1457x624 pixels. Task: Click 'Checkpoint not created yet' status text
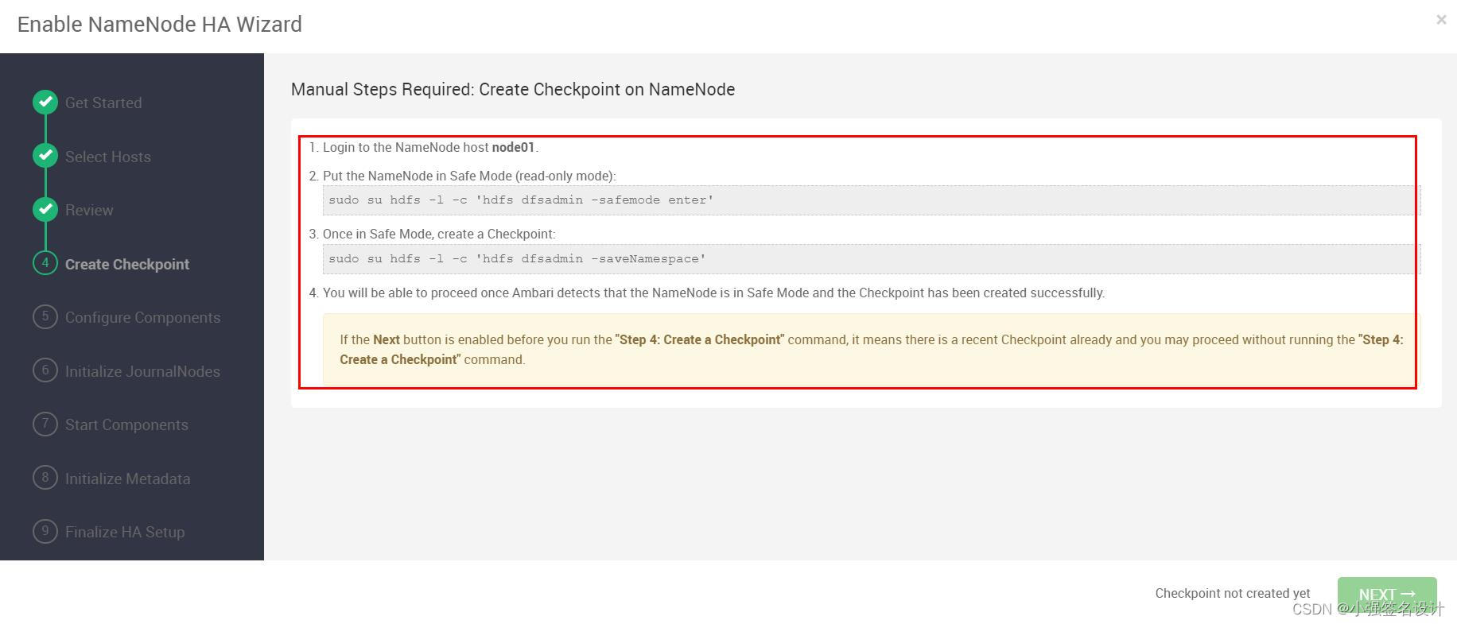1233,593
